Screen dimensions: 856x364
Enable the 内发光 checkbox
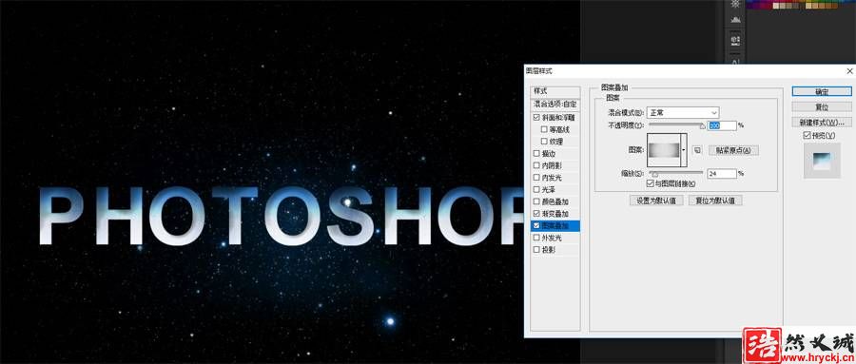[x=536, y=178]
